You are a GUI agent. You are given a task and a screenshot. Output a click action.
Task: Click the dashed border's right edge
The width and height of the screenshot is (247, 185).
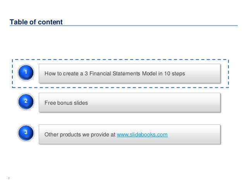coord(228,73)
